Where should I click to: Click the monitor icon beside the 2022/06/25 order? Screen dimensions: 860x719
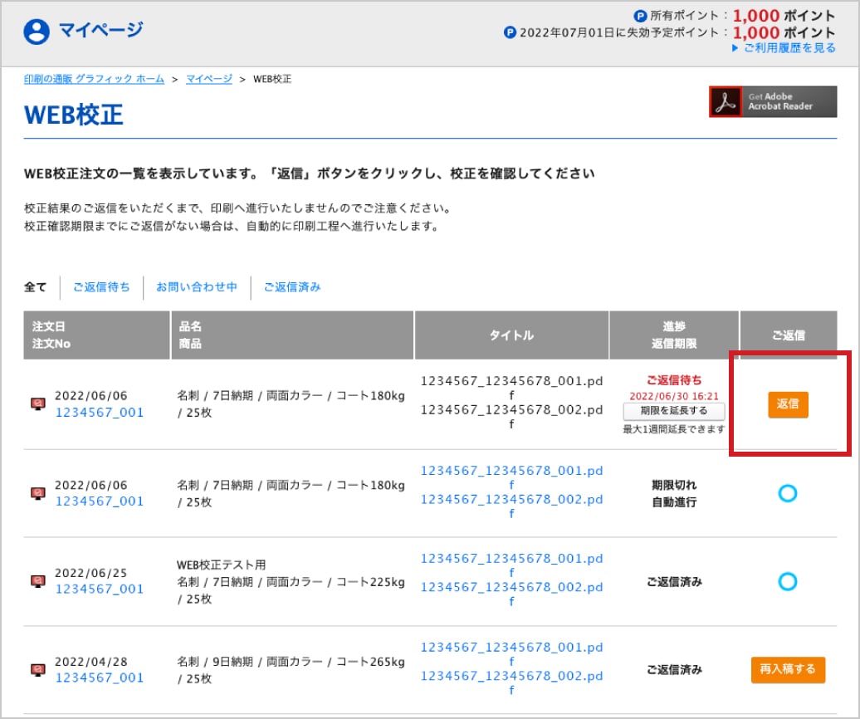point(37,581)
